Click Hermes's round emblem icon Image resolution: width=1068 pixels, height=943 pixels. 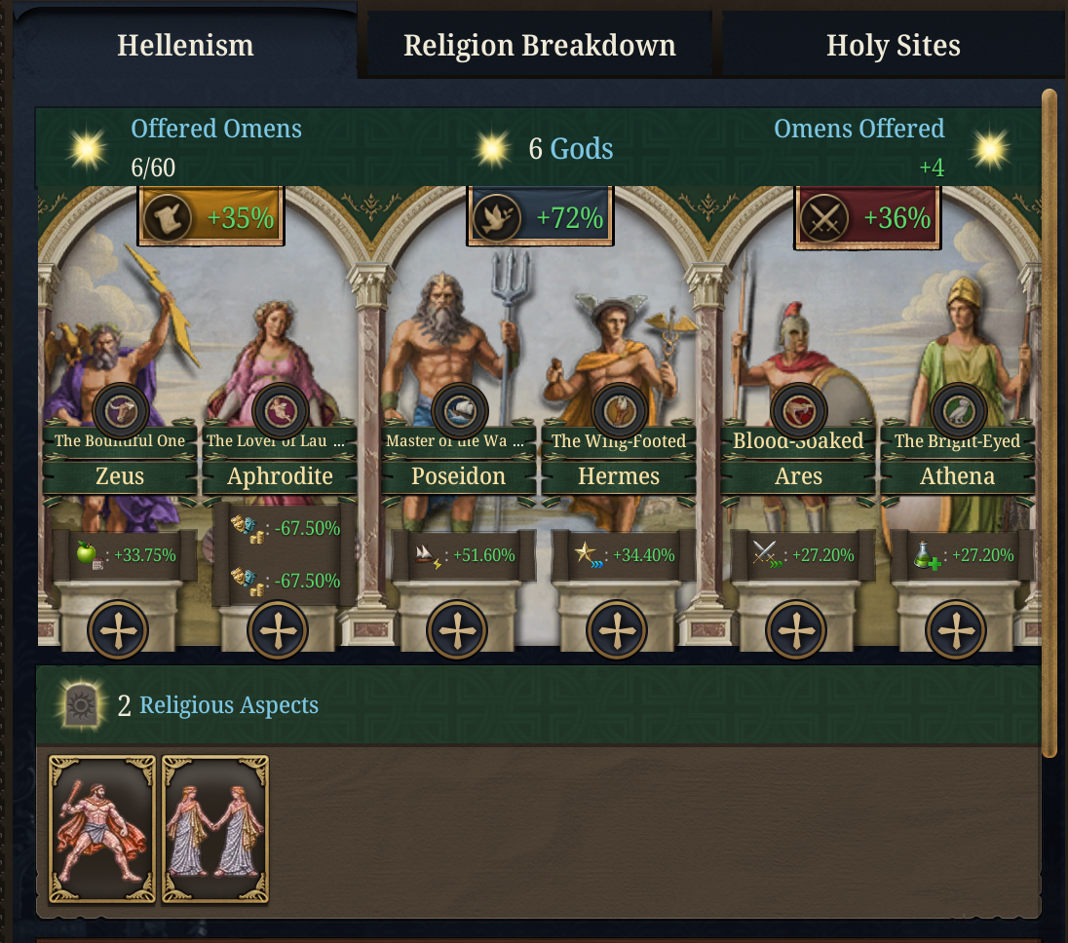coord(619,411)
